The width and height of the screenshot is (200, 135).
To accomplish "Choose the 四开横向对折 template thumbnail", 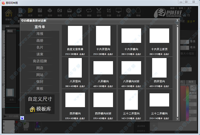I will coord(103,100).
